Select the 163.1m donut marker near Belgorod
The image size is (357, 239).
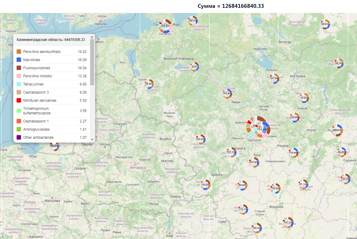click(257, 228)
